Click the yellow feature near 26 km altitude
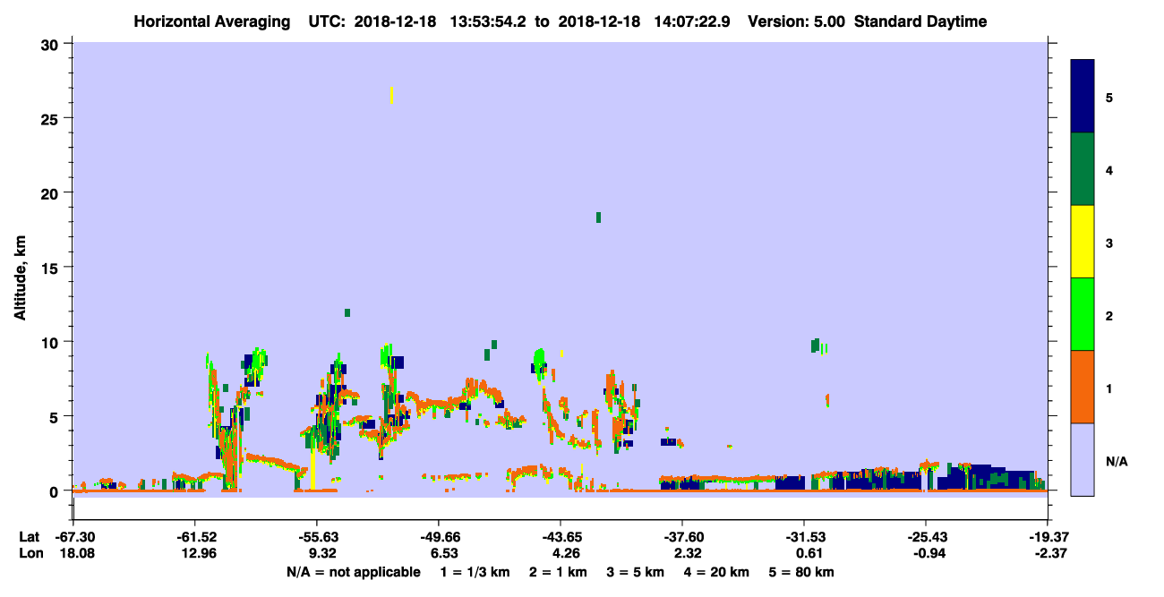1164x597 pixels. coord(391,95)
